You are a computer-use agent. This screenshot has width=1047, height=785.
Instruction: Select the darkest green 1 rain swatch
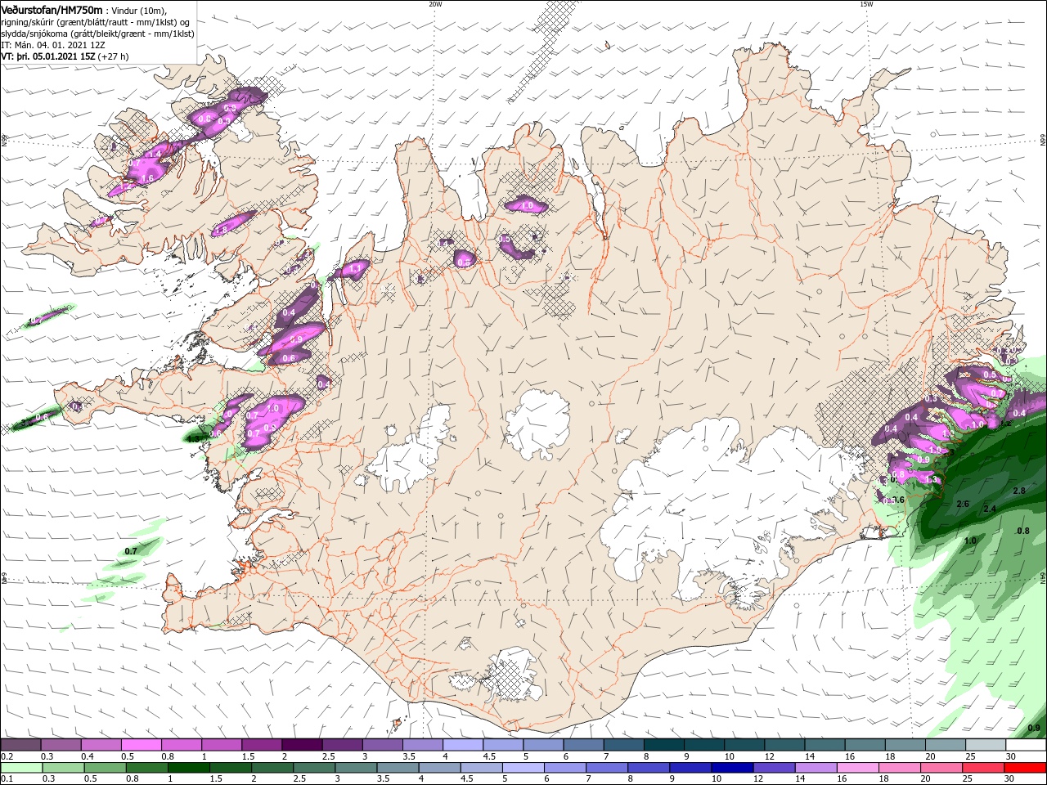[188, 768]
